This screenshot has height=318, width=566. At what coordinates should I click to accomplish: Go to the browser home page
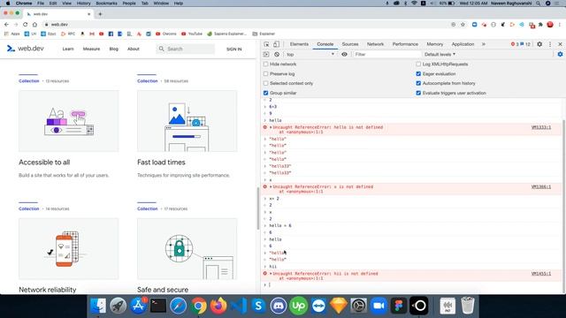(x=34, y=24)
